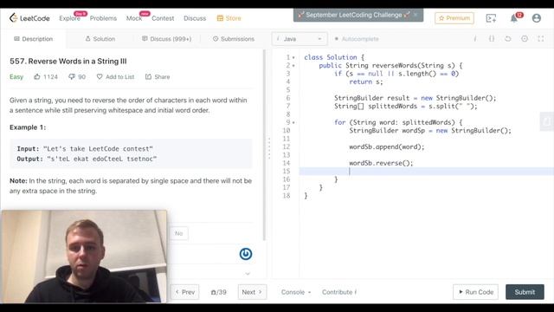The image size is (554, 312).
Task: Open the problem list icon showing /39
Action: pos(219,292)
